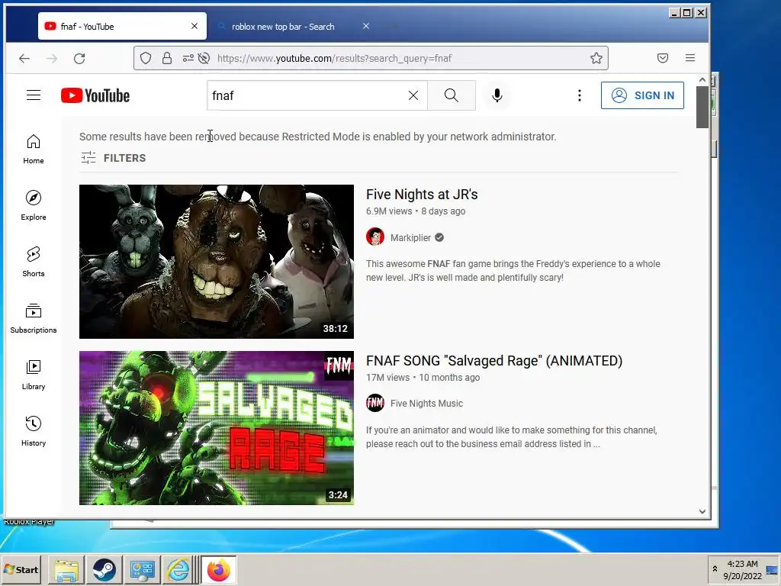The width and height of the screenshot is (781, 586).
Task: Launch Steam from taskbar
Action: click(x=104, y=570)
